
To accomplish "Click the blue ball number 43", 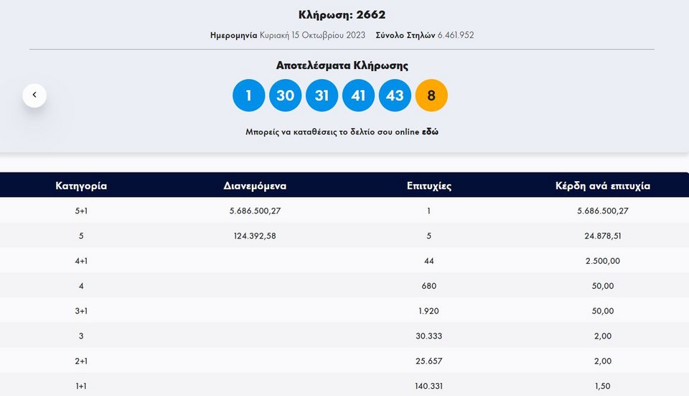I will 395,96.
